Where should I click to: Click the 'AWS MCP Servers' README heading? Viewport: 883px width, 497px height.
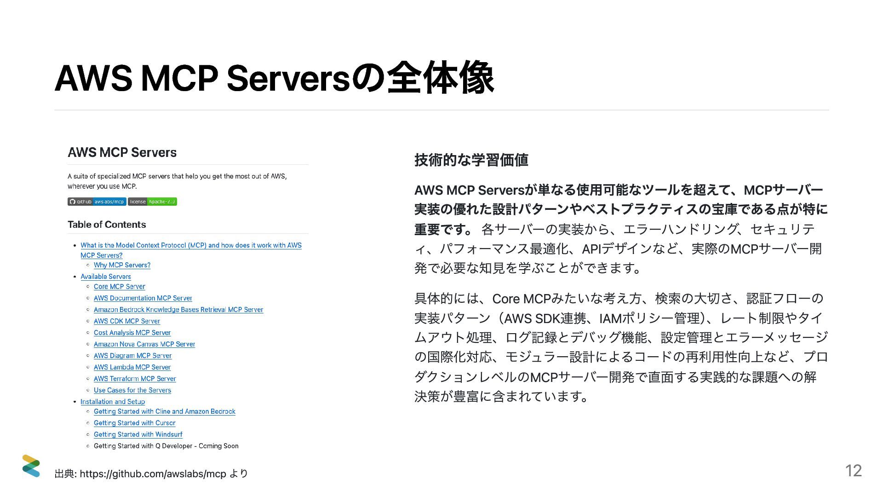click(x=122, y=152)
